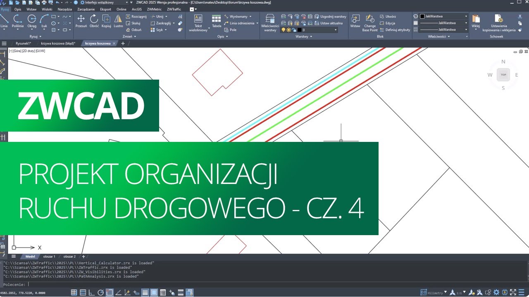
Task: Open the Widoki ribbon tab
Action: pos(47,9)
